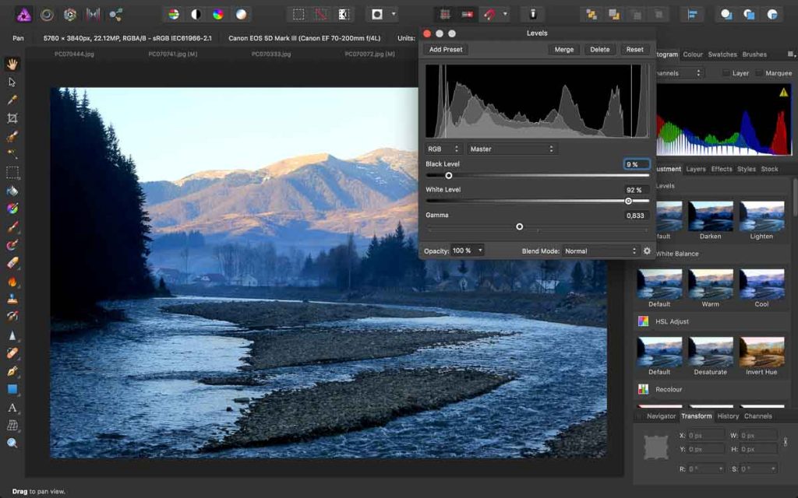798x498 pixels.
Task: Click the Gamma slider handle
Action: tap(519, 226)
